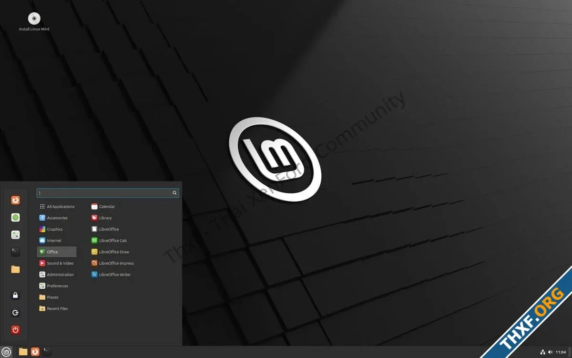Click the 11:04 clock in the panel
572x358 pixels.
(561, 352)
